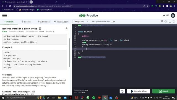The height and width of the screenshot is (100, 177).
Task: Go back to the previous page
Action: pos(2,6)
